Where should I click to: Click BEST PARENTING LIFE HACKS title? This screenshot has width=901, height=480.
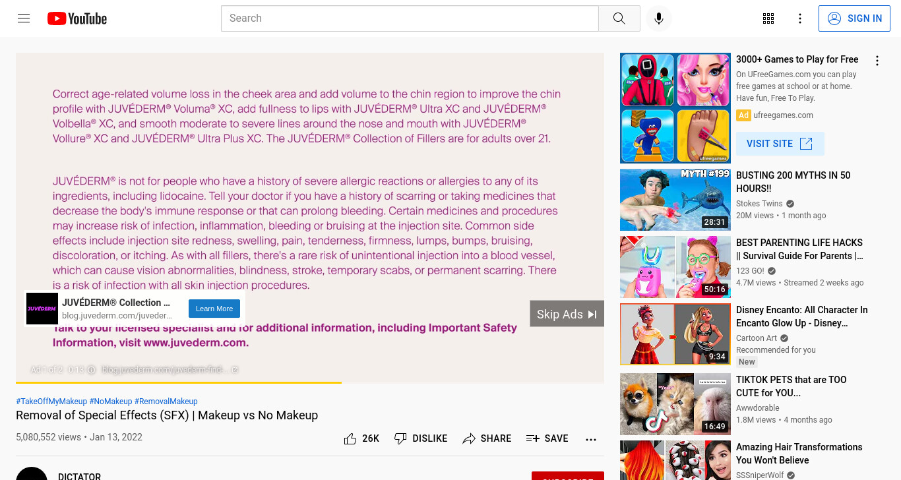(x=799, y=249)
